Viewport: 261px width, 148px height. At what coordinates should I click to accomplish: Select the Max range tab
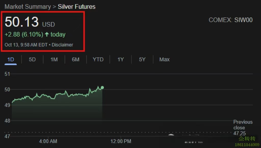pyautogui.click(x=164, y=60)
